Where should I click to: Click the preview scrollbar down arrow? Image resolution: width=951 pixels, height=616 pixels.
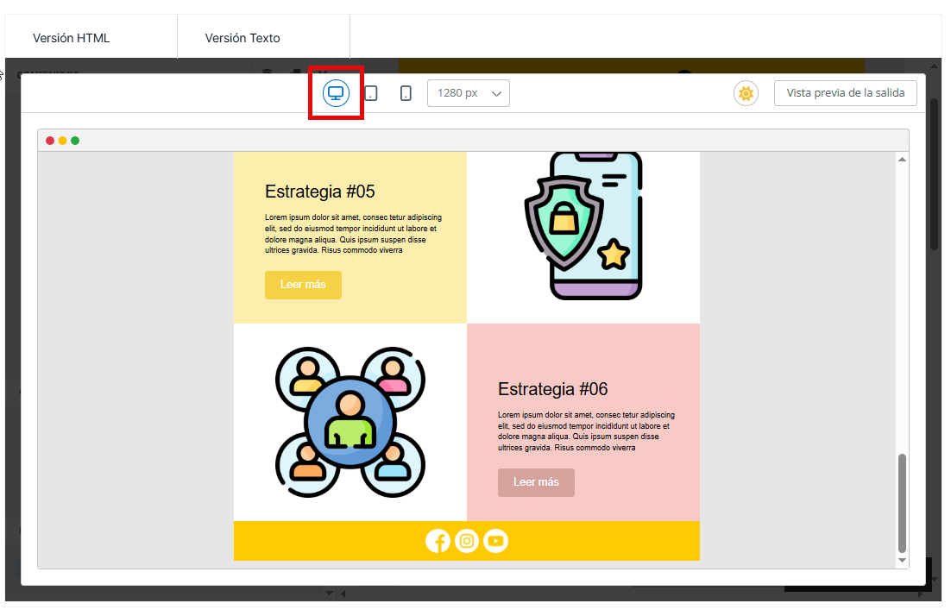coord(903,561)
